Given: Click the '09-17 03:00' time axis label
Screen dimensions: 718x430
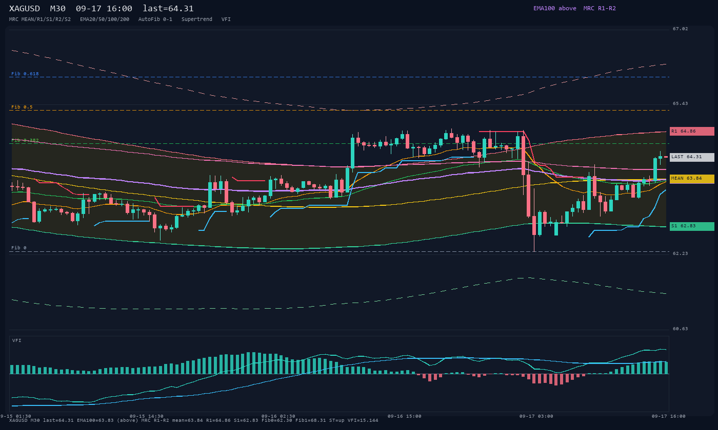Looking at the screenshot, I should pyautogui.click(x=536, y=416).
